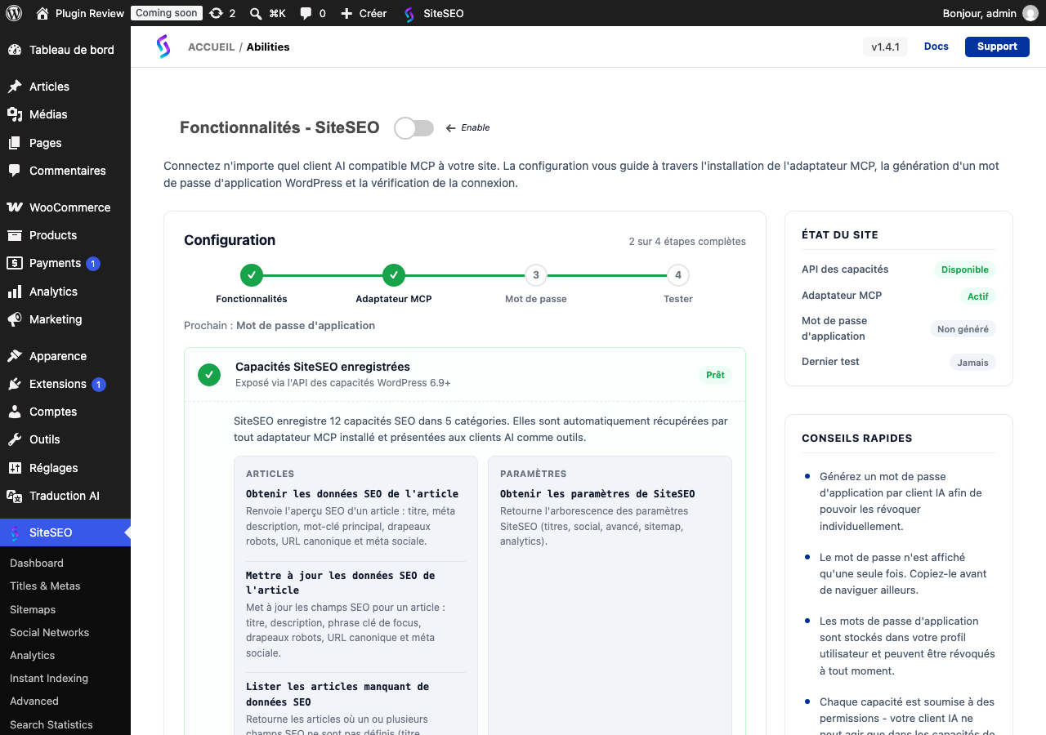Collapse the Capacités SiteSEO enregistrées panel
Image resolution: width=1046 pixels, height=735 pixels.
[x=465, y=375]
